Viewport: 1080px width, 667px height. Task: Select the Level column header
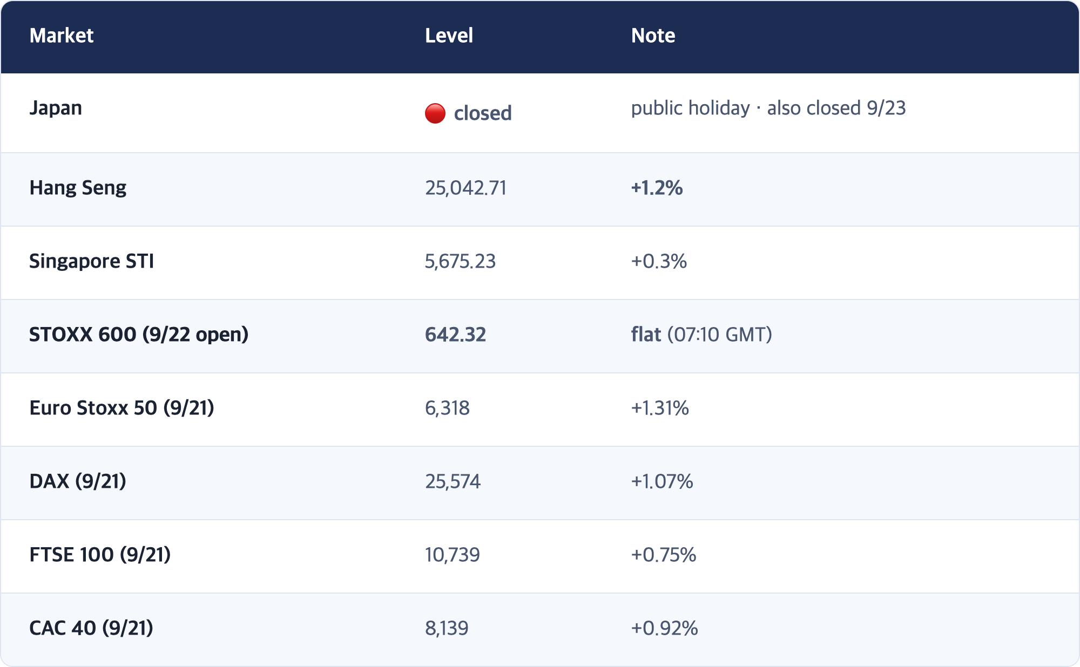click(x=449, y=36)
